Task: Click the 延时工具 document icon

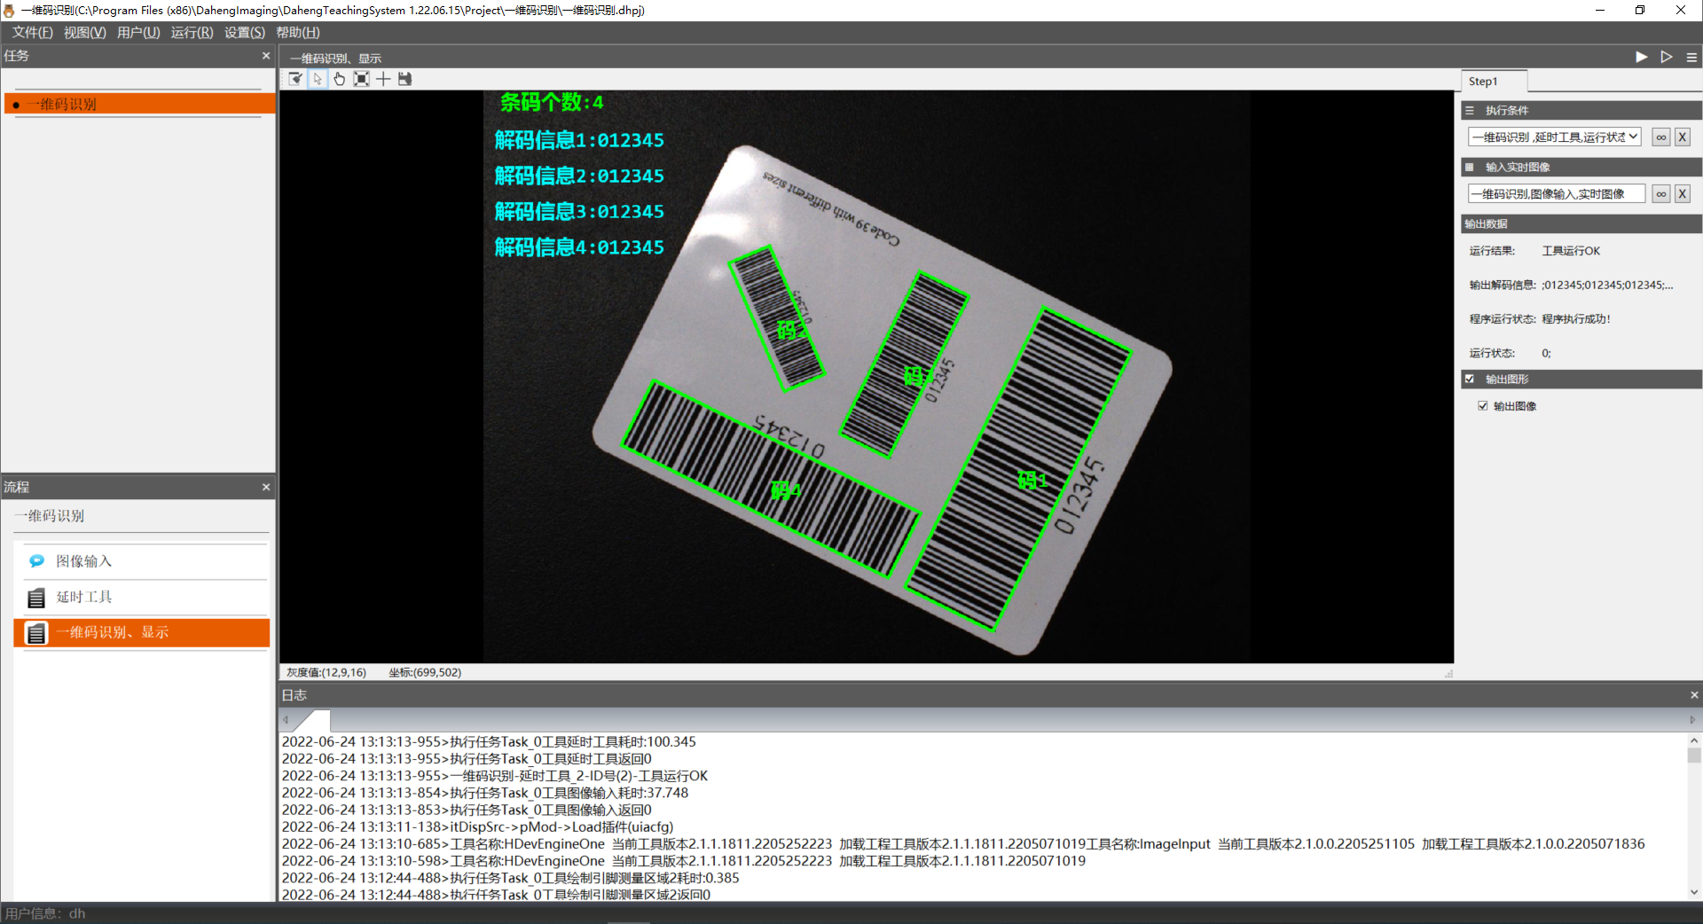Action: click(36, 598)
